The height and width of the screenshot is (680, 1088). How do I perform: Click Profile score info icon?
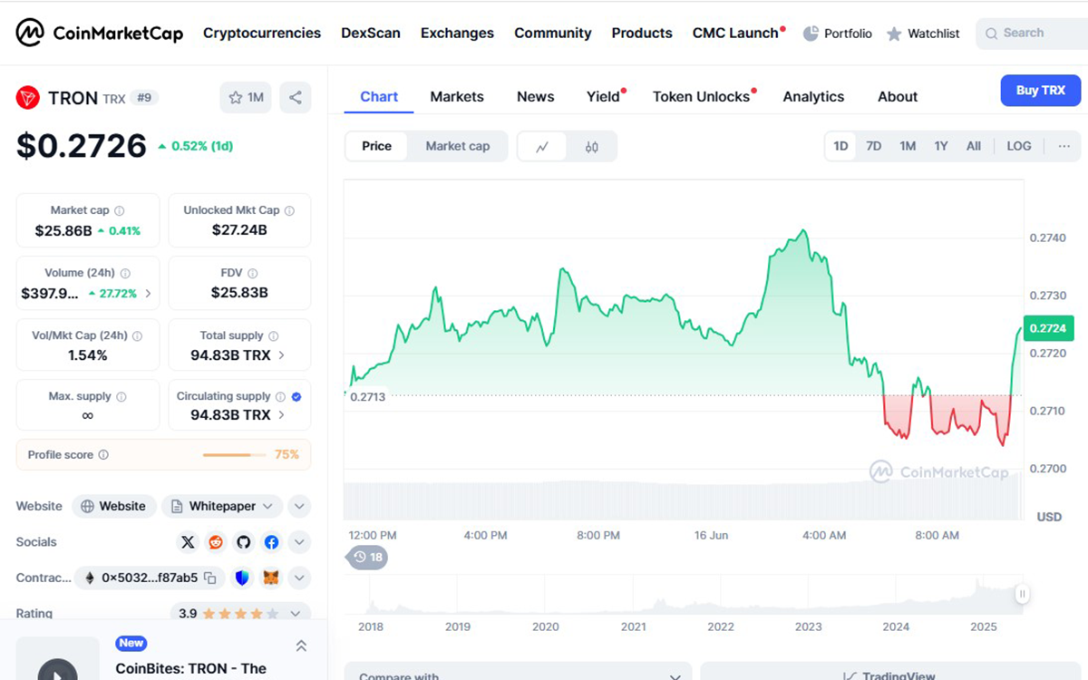pyautogui.click(x=103, y=455)
